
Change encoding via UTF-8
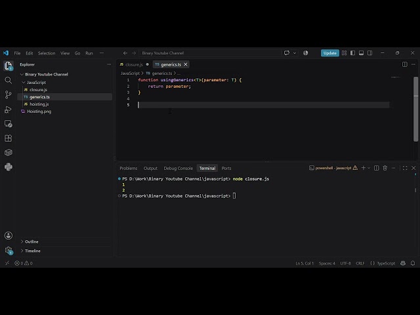point(345,263)
